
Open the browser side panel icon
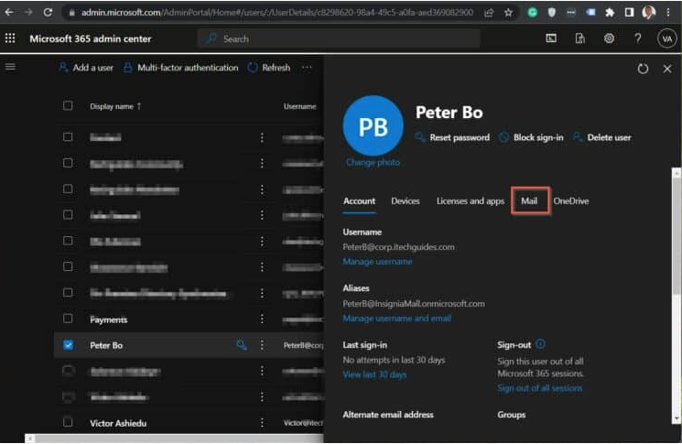(x=629, y=13)
